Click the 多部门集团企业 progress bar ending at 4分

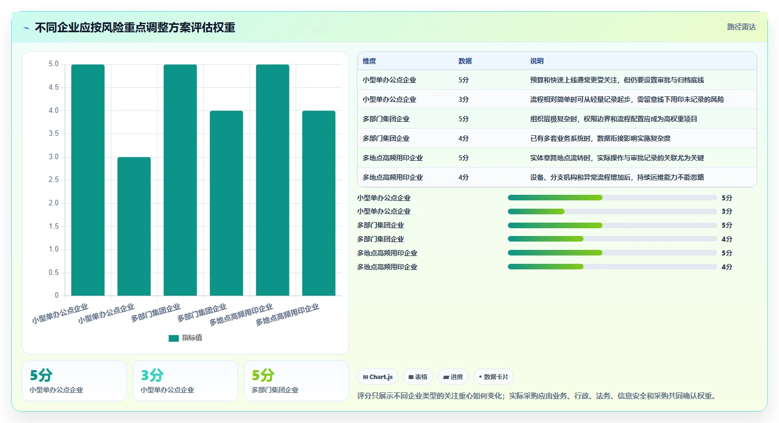click(x=612, y=239)
